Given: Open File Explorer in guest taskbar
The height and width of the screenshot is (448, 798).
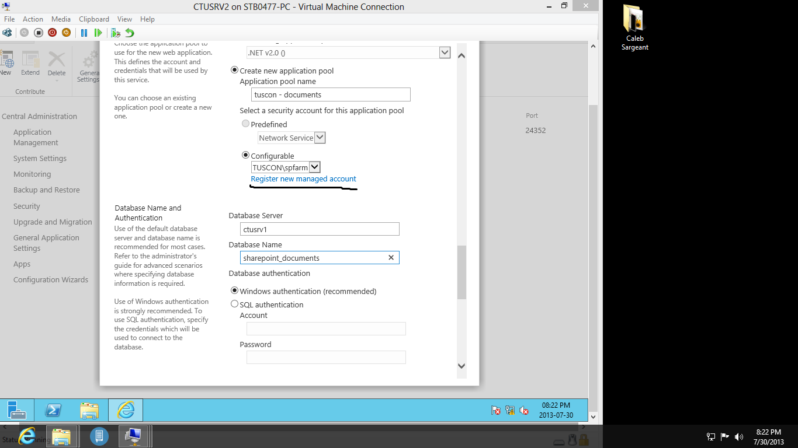Looking at the screenshot, I should tap(89, 410).
